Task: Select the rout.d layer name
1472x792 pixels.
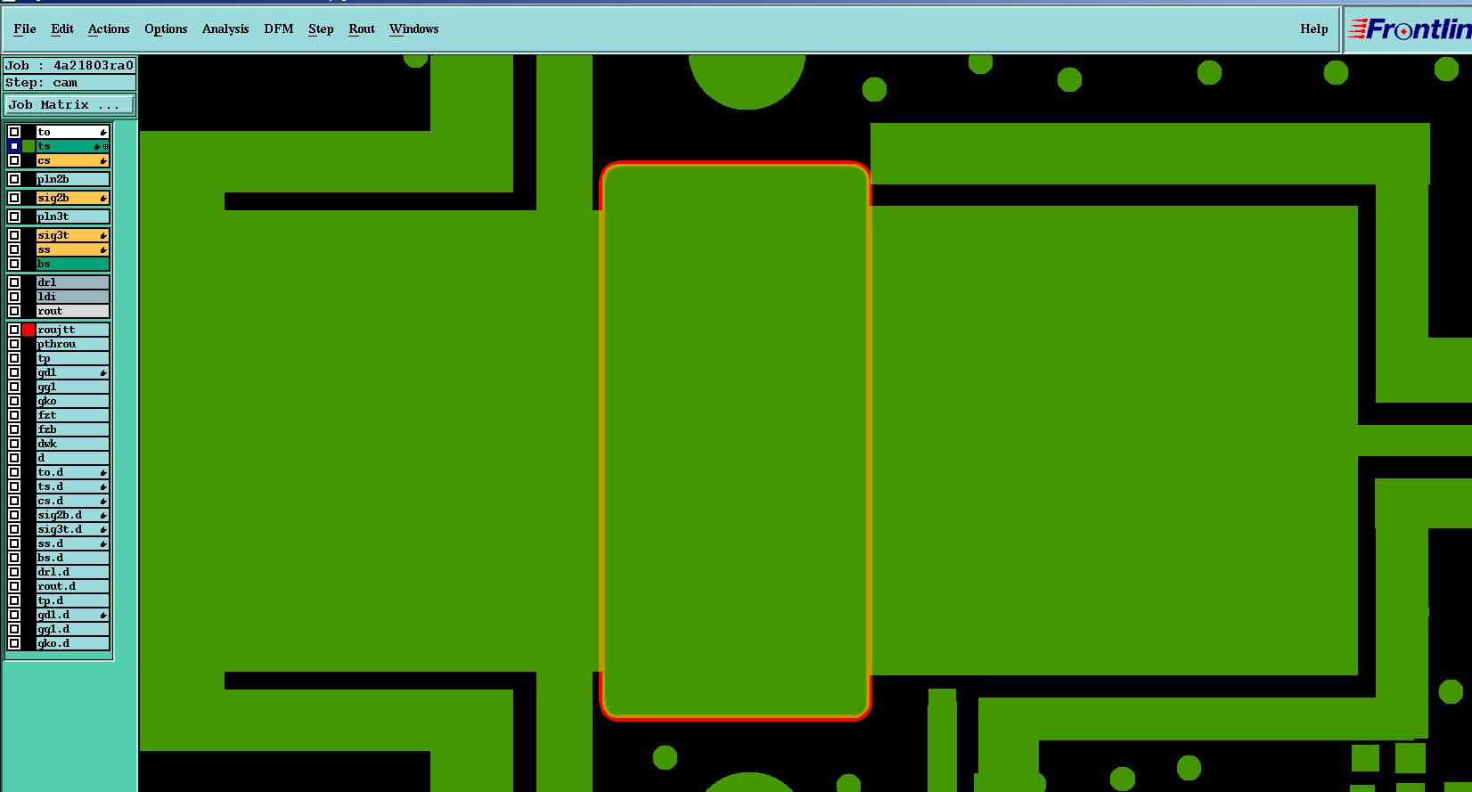Action: click(x=73, y=586)
